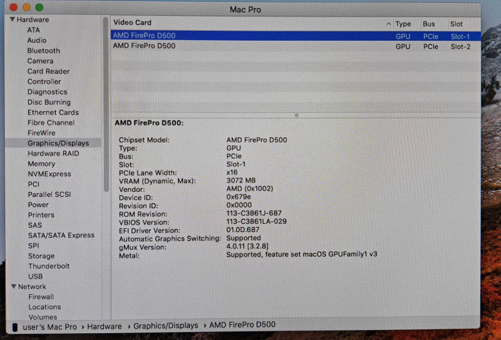The image size is (501, 340).
Task: Click the Mac Pro computer icon in path bar
Action: coord(14,327)
